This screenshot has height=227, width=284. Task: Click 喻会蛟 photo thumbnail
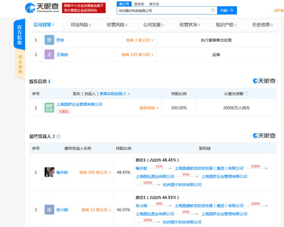tap(49, 172)
